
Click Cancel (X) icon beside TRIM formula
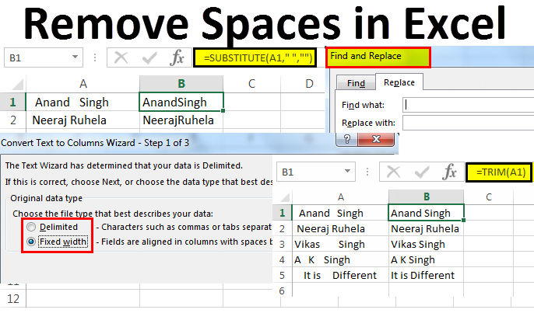click(393, 172)
